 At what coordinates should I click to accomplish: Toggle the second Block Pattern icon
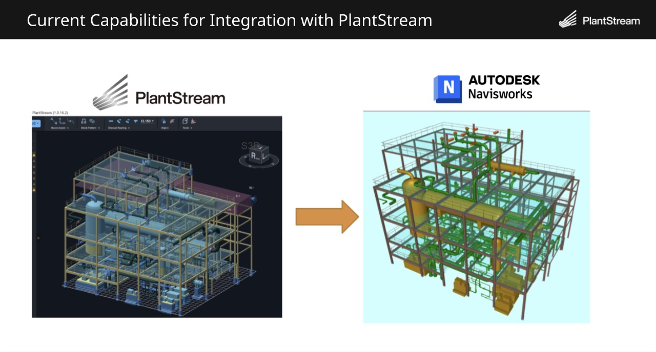(92, 121)
